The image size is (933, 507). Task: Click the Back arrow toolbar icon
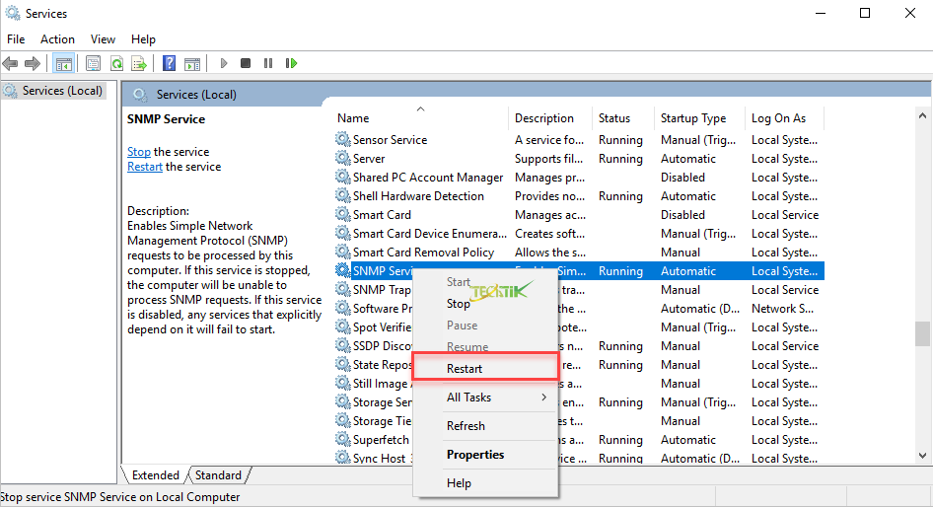(x=11, y=63)
